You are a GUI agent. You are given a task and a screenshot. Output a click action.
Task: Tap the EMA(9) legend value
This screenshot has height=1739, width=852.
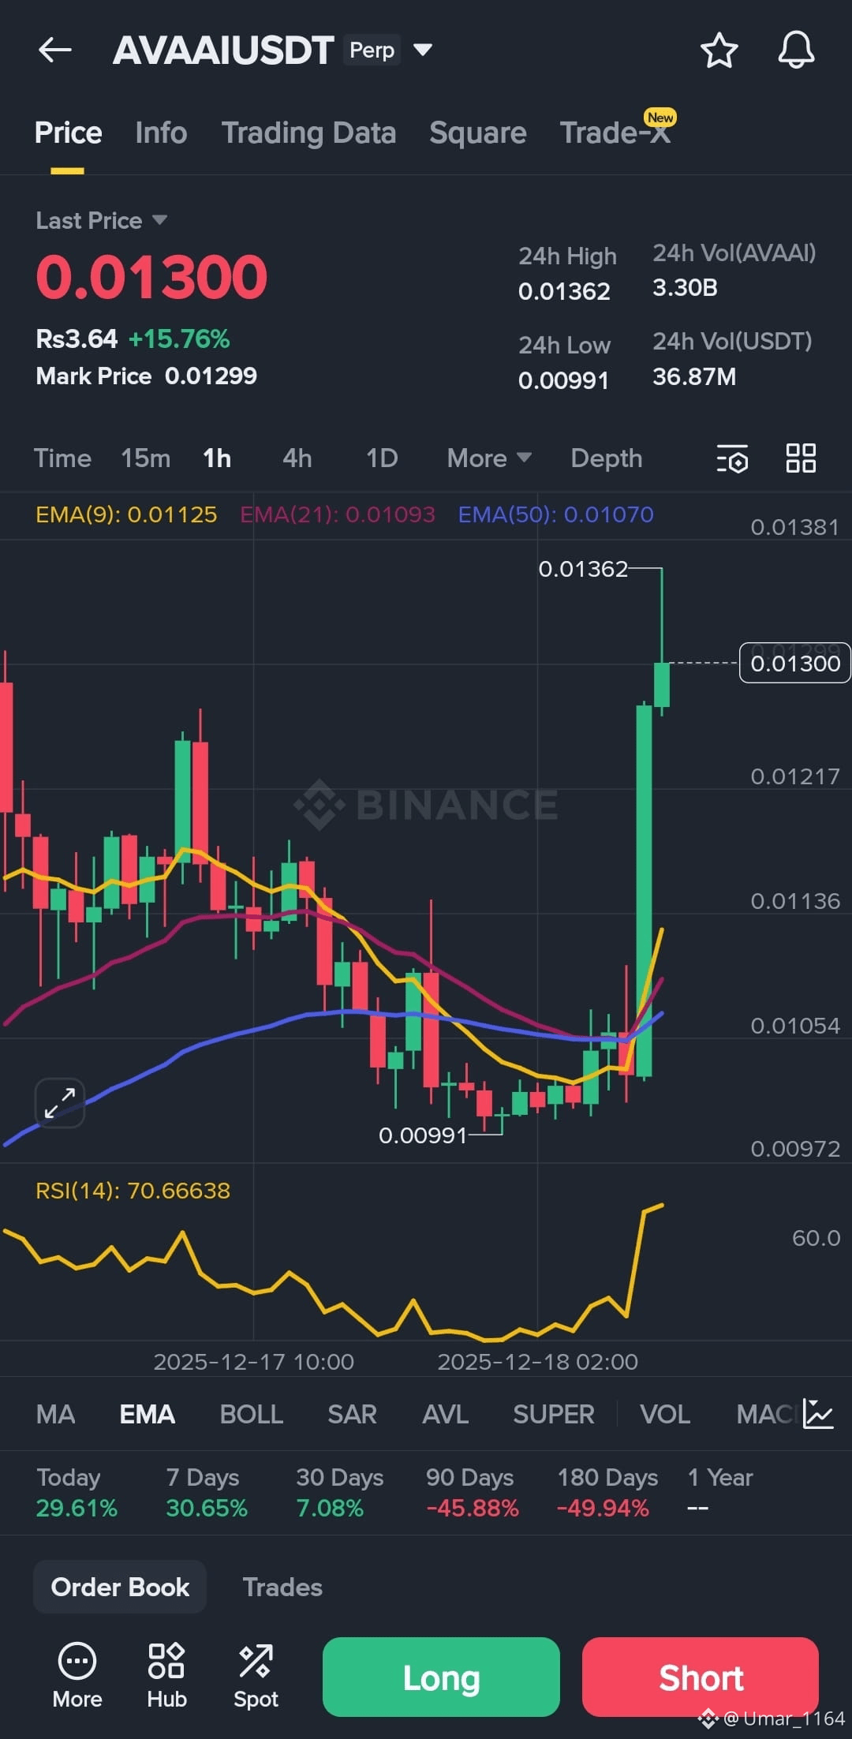[x=126, y=514]
